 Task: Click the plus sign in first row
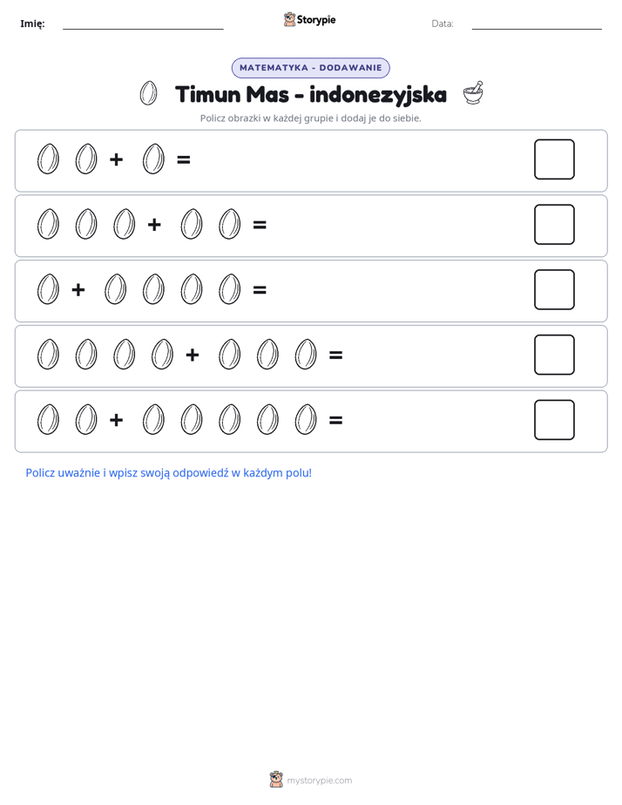tap(117, 159)
